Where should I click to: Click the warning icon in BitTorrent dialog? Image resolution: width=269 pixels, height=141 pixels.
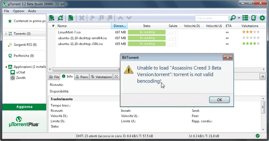(128, 69)
